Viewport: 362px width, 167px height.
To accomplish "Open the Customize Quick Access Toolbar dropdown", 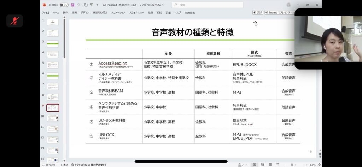I will click(97, 5).
